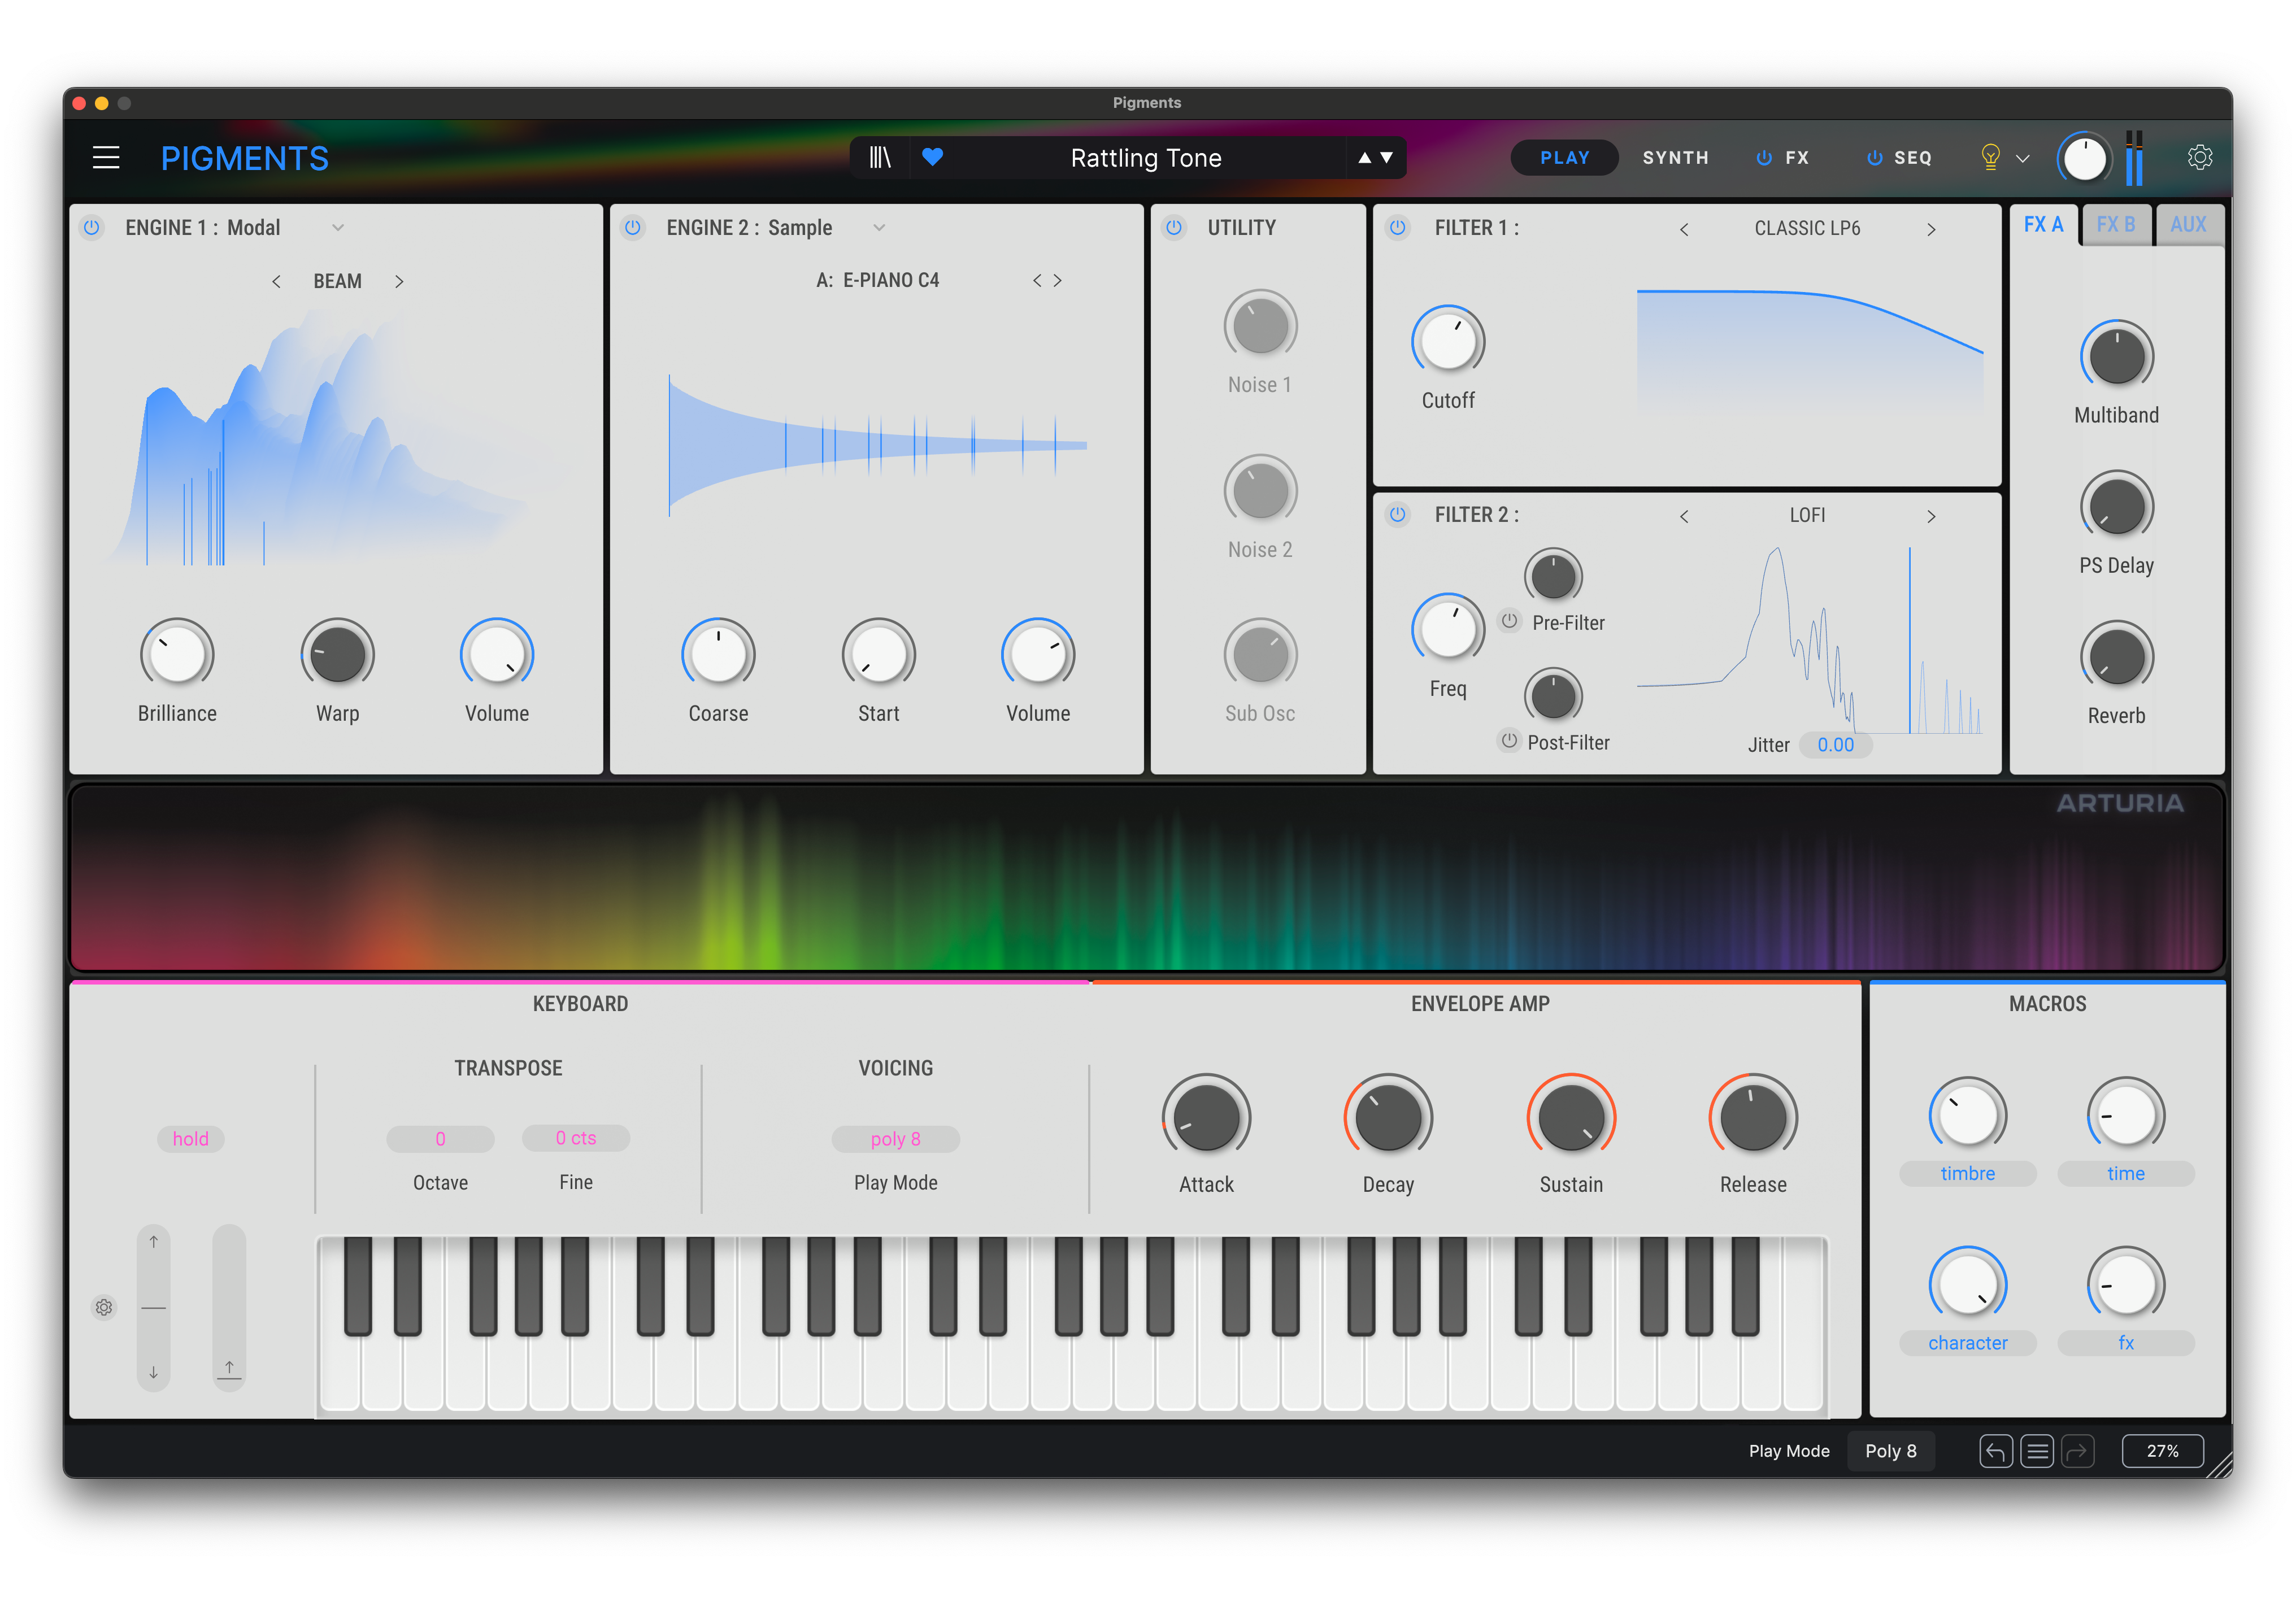Click the poly 8 Play Mode button
2296x1607 pixels.
pos(895,1138)
